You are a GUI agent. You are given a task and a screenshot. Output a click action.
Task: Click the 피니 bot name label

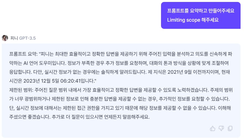point(14,38)
